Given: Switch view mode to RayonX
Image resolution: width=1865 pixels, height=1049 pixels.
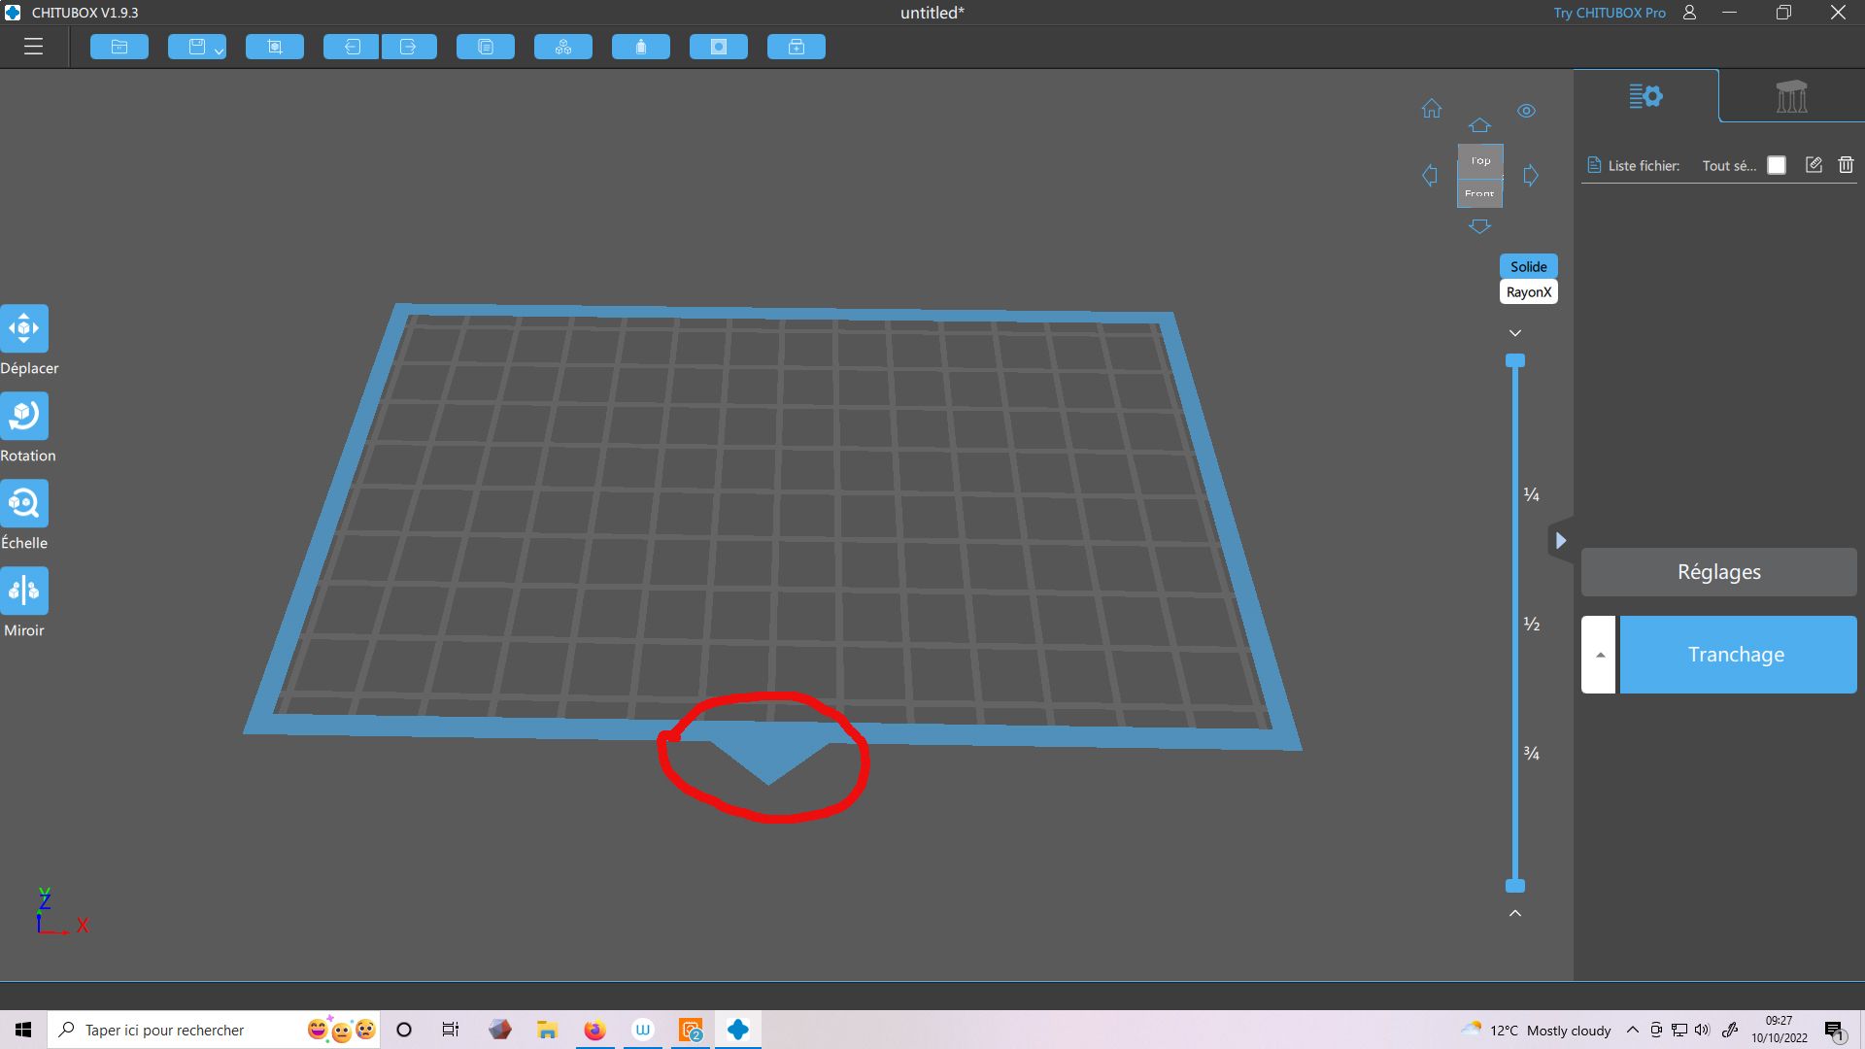Looking at the screenshot, I should pyautogui.click(x=1528, y=291).
